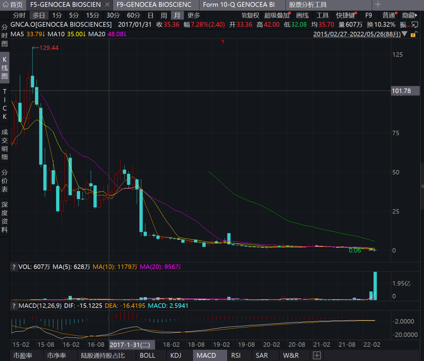This screenshot has width=424, height=361.
Task: Add a new tab with plus icon
Action: click(378, 5)
